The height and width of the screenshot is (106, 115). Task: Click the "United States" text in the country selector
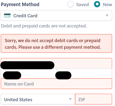18,100
